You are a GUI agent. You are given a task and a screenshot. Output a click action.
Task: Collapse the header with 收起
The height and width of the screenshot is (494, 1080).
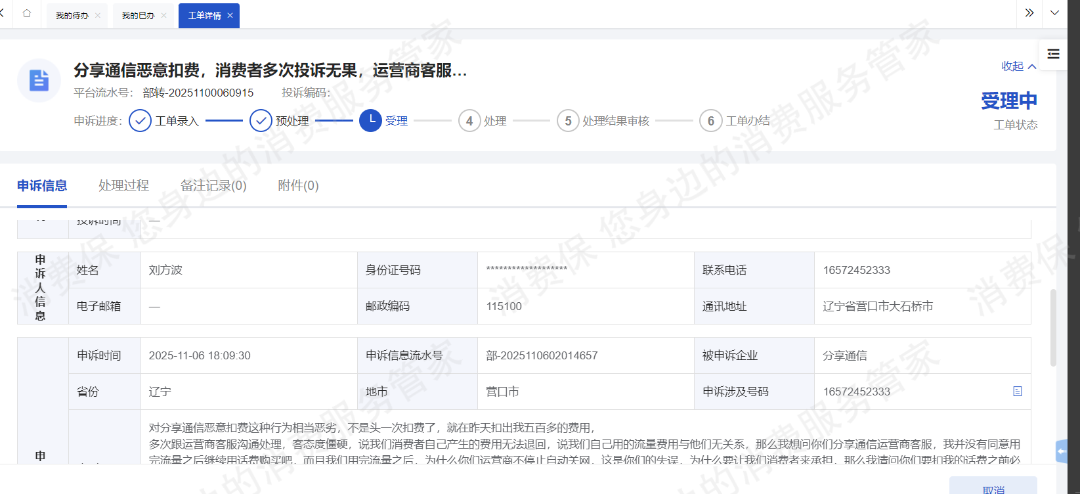(x=1018, y=66)
